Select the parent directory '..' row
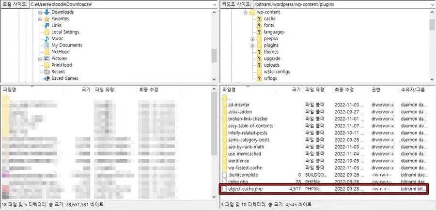Screen dimensions: 436x211 (x=325, y=98)
